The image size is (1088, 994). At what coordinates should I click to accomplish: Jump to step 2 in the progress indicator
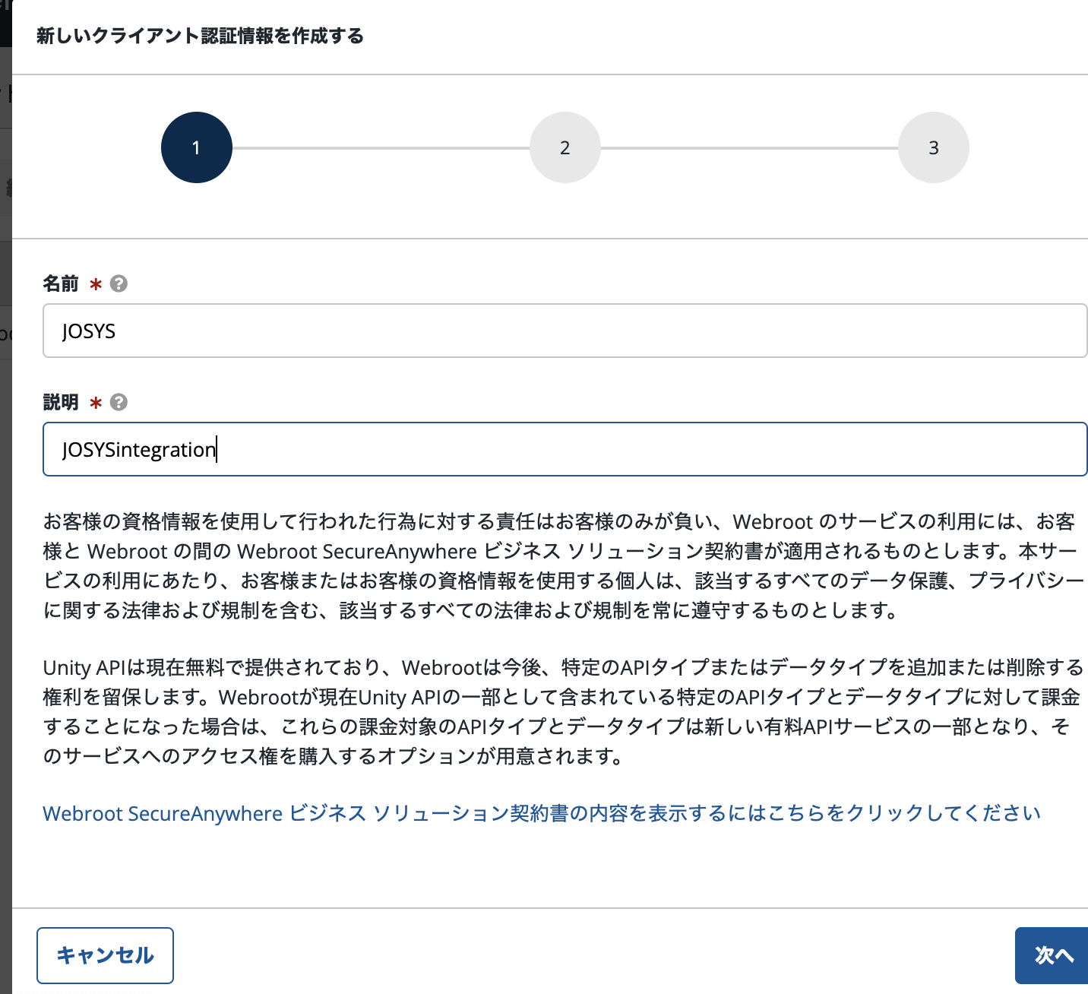pos(565,147)
